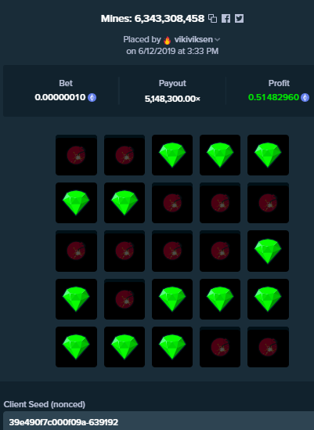Select the bottom-left gem tile

[76, 347]
